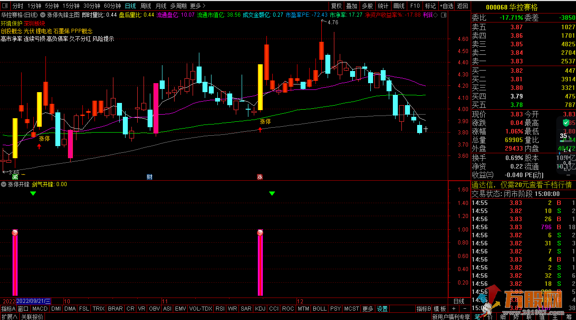Select the RSI indicator
The image size is (576, 320).
click(x=220, y=309)
